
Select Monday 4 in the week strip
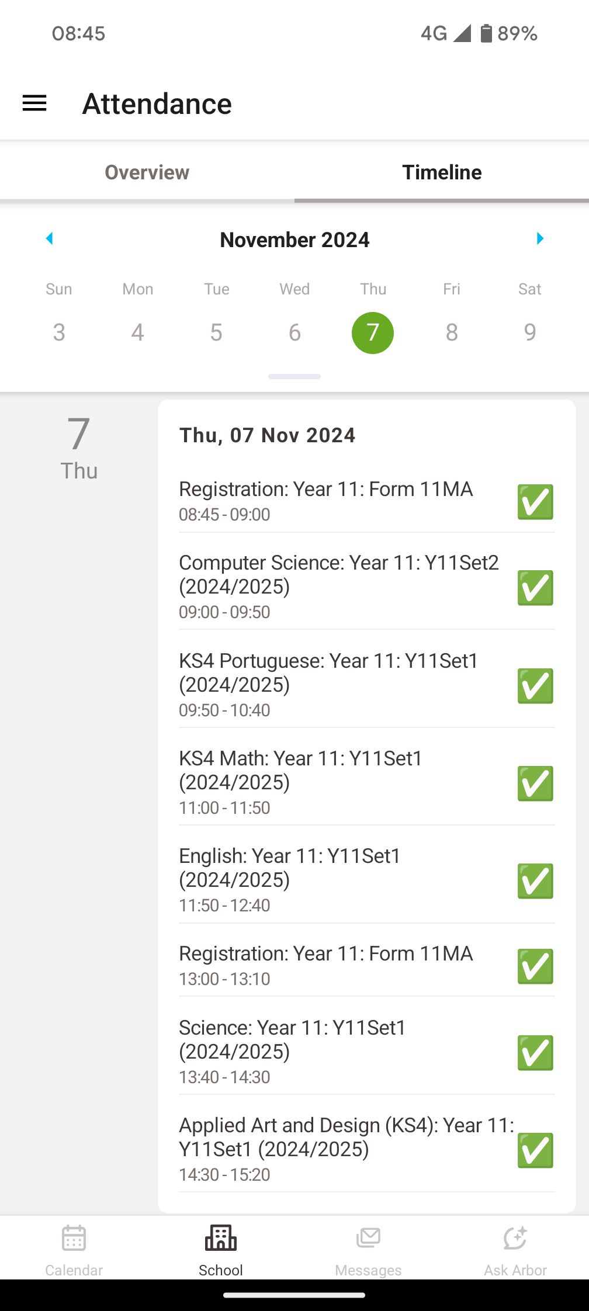(137, 332)
